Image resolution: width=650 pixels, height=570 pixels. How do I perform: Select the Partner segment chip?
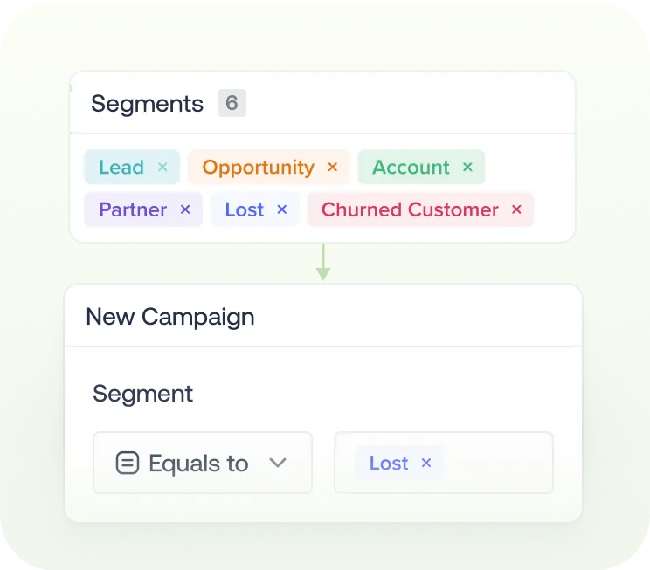[133, 209]
